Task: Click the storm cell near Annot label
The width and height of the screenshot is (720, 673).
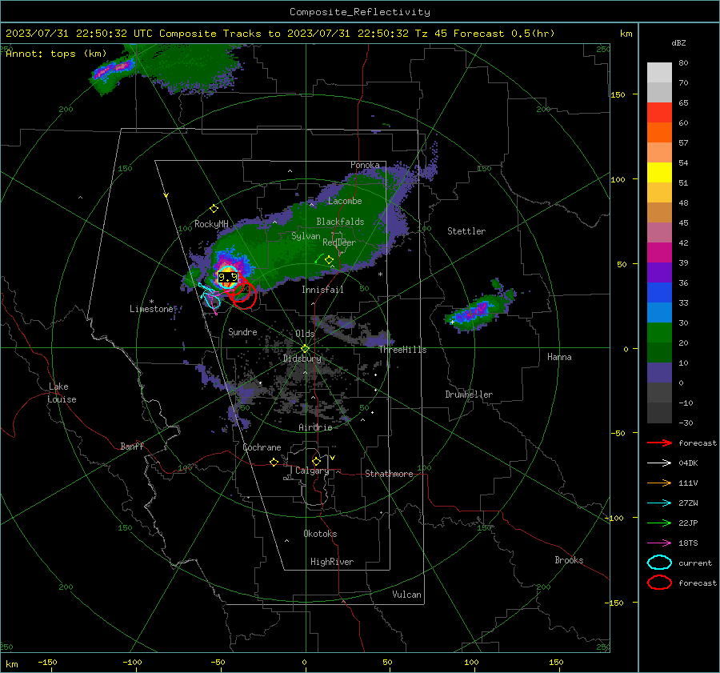Action: coord(114,70)
